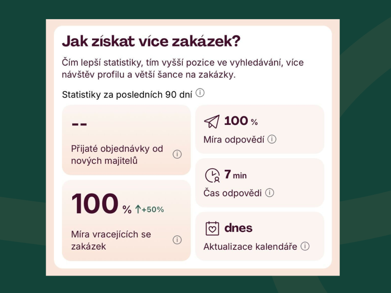Screen dimensions: 391x293
Task: Show info about 'Míra vracejících se zakázek'
Action: (177, 240)
